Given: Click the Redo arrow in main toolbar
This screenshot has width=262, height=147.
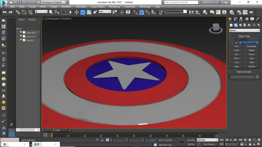Looking at the screenshot, I should click(10, 12).
